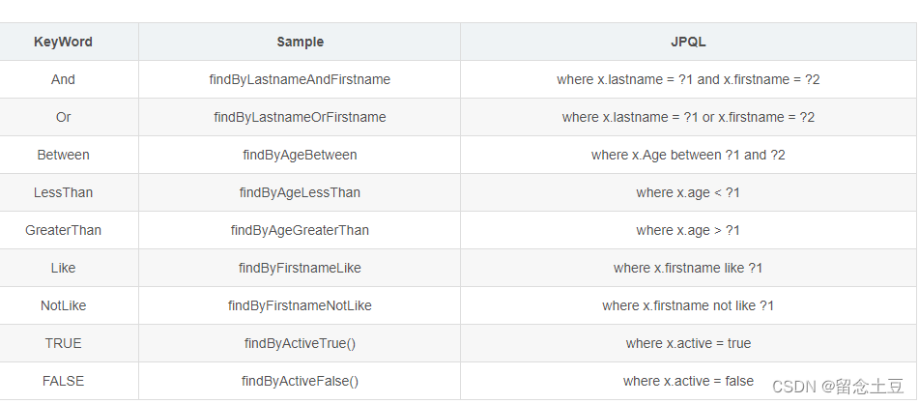The image size is (919, 404).
Task: Click the where x.age > ?1 cell
Action: (x=688, y=230)
